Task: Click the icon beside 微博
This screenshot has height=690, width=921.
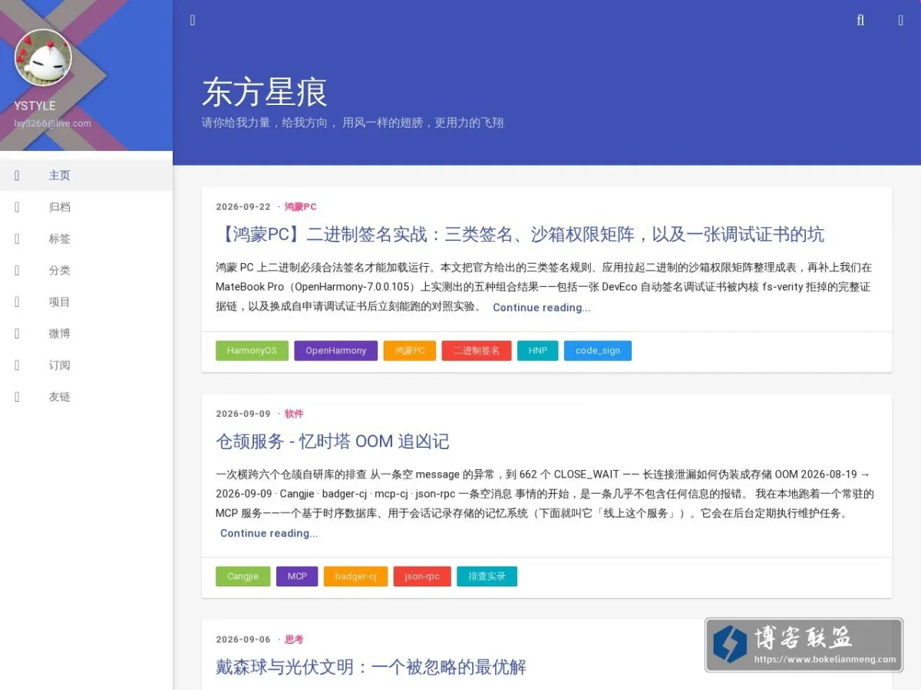Action: (17, 333)
